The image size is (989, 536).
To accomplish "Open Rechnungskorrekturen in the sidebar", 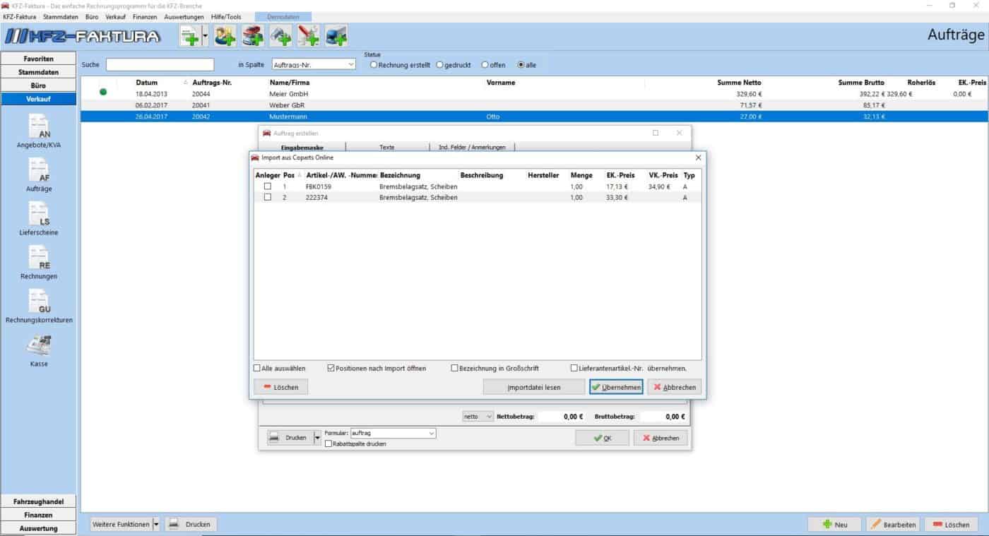I will (x=39, y=307).
